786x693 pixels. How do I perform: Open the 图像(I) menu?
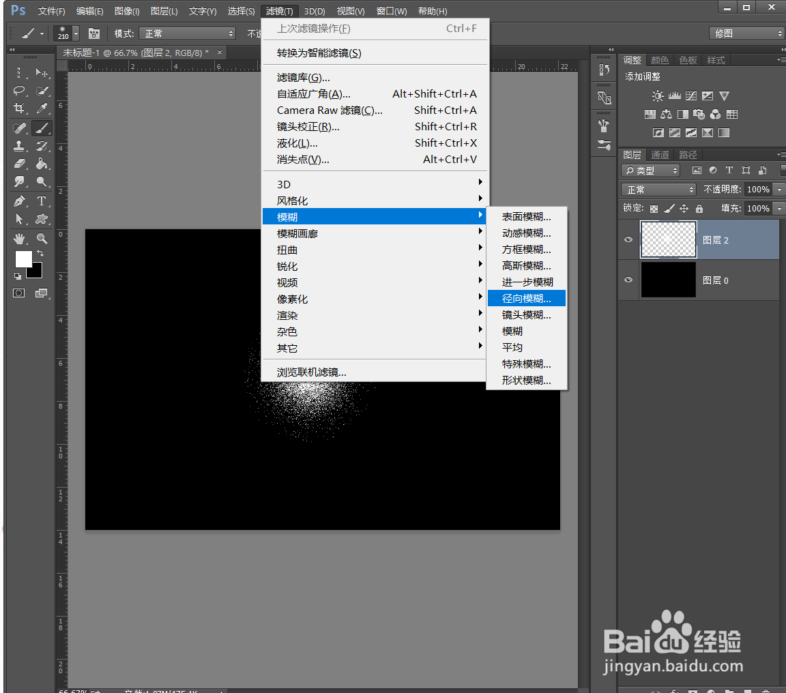tap(127, 11)
